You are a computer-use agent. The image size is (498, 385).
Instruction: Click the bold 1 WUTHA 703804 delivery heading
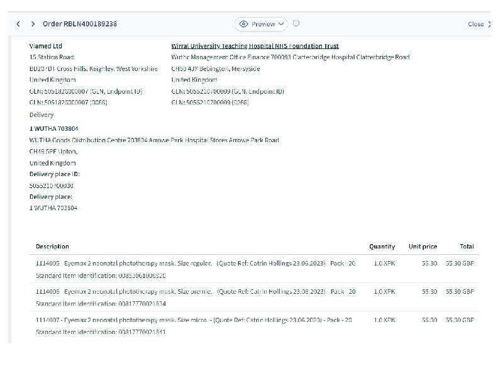point(53,128)
